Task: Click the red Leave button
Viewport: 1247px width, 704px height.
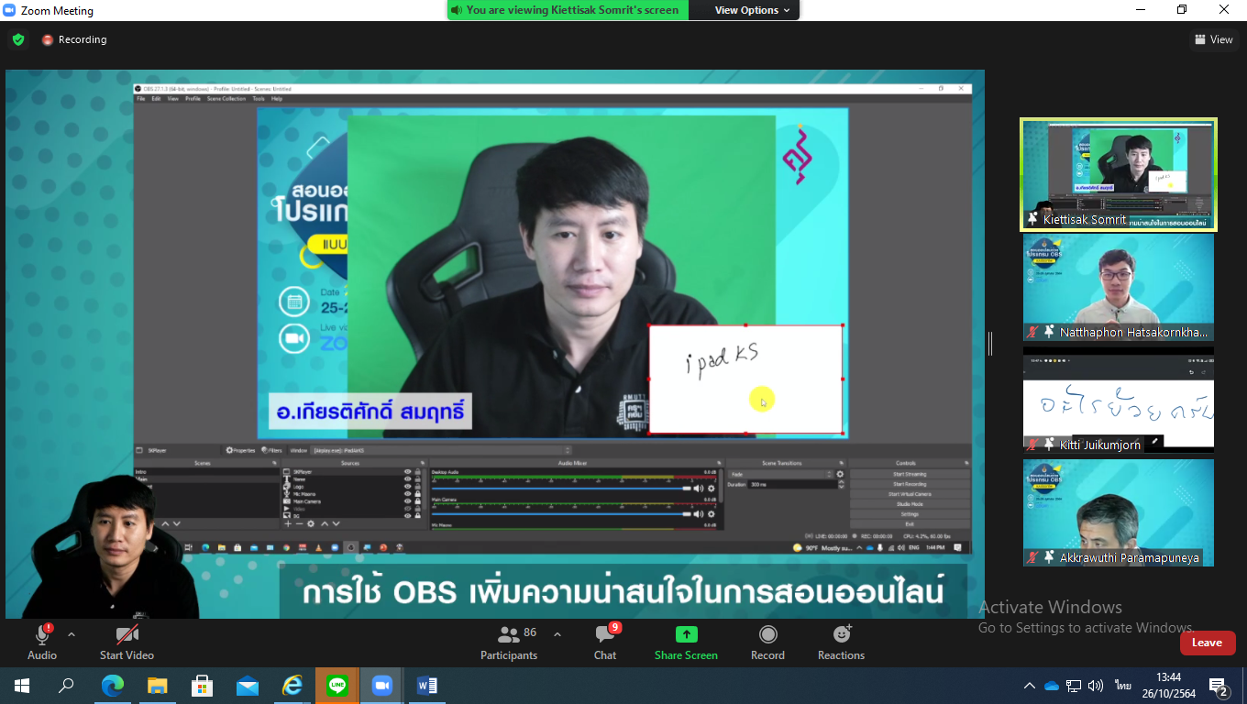Action: pos(1207,643)
